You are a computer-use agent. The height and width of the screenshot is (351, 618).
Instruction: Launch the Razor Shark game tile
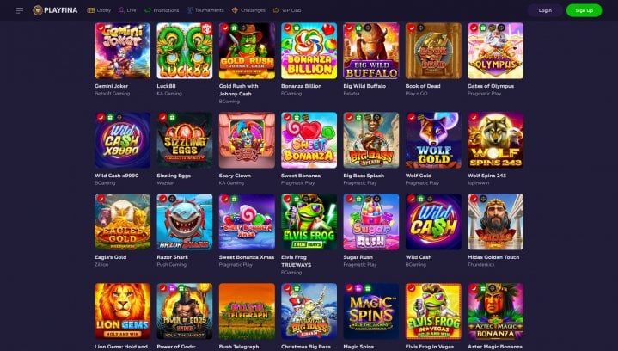(185, 222)
